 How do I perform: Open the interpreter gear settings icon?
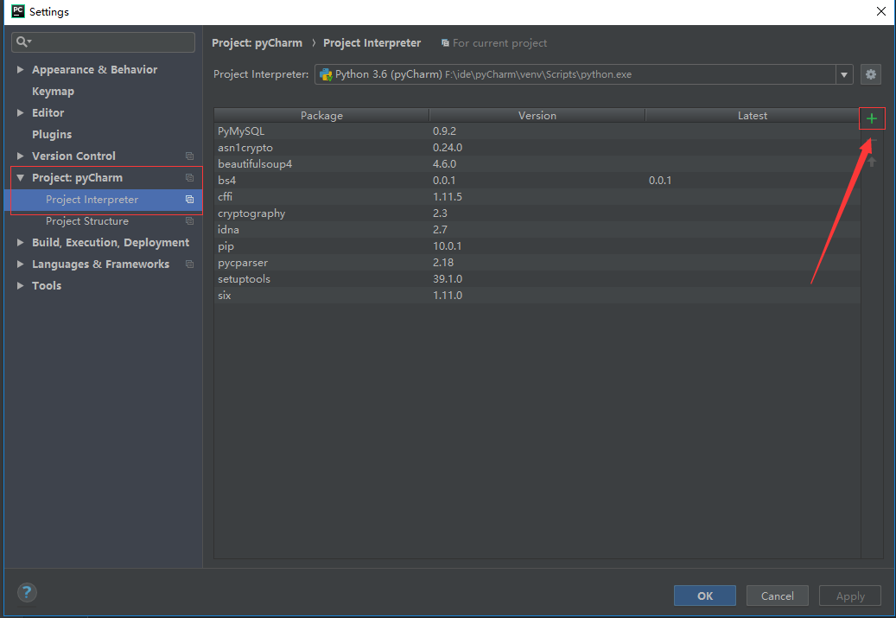[x=870, y=74]
